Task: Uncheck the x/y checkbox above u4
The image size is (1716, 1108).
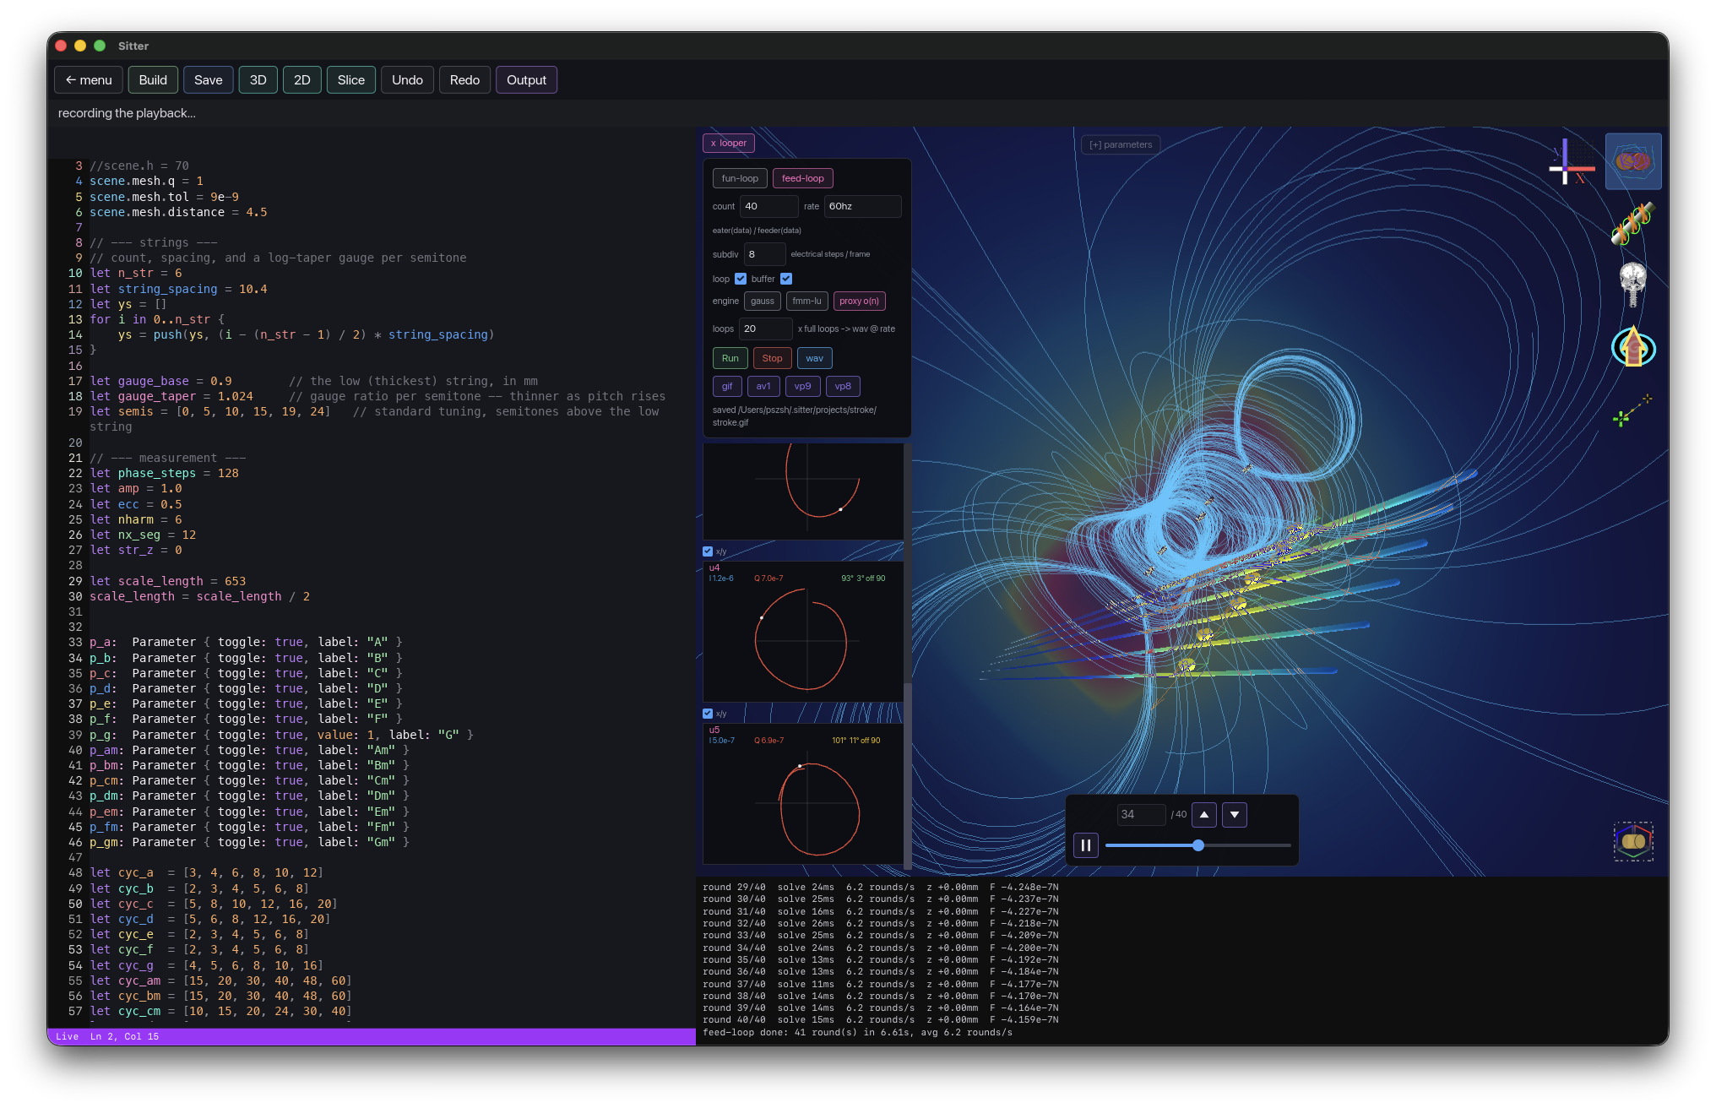Action: (708, 551)
